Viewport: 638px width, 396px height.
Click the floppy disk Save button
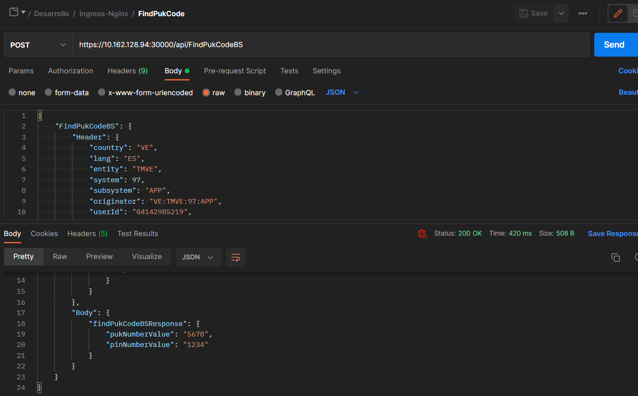pyautogui.click(x=534, y=13)
